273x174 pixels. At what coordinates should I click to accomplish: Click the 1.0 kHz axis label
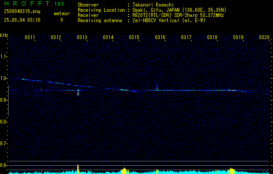coord(3,78)
